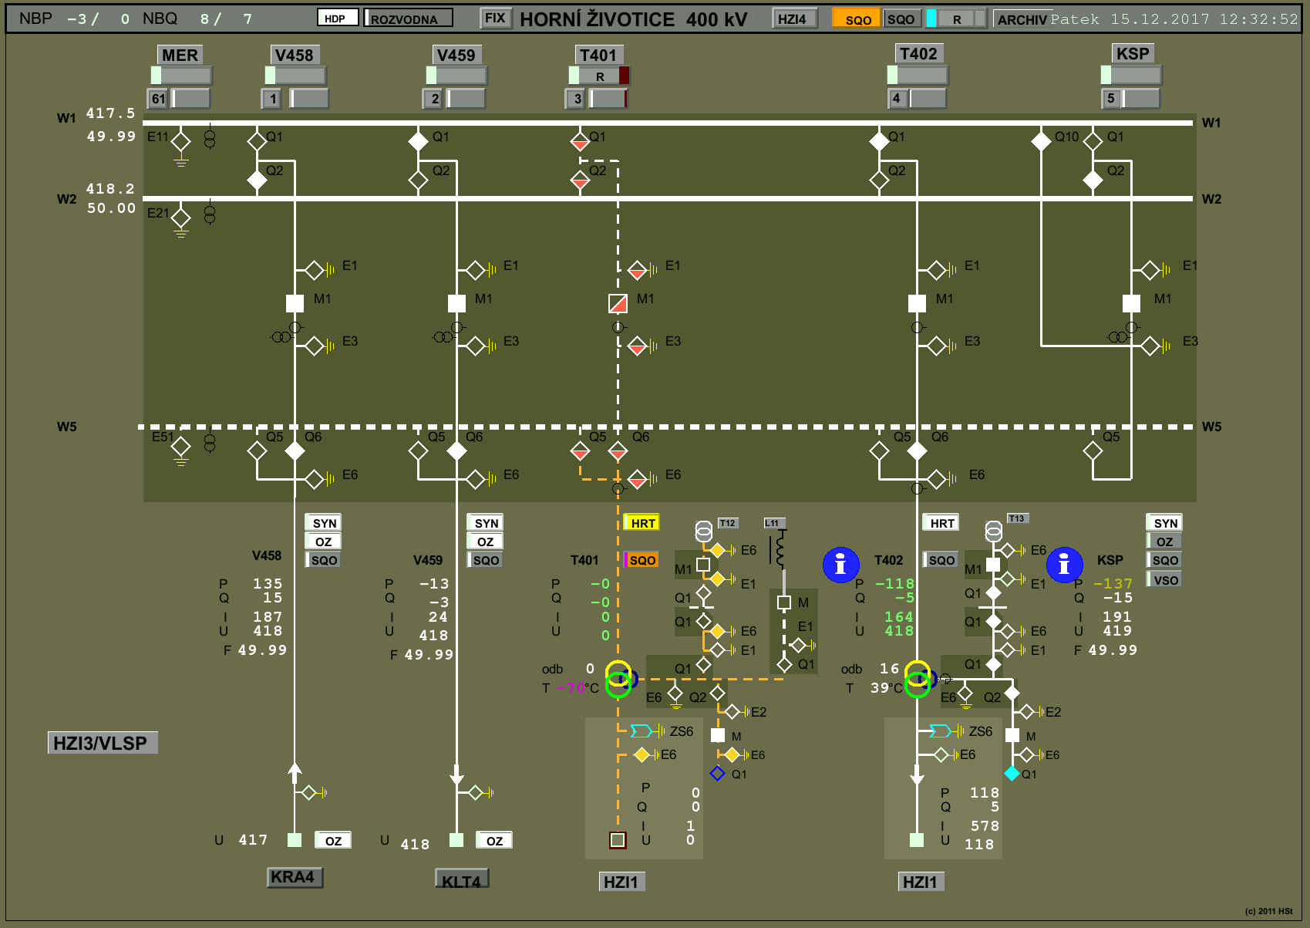This screenshot has height=928, width=1310.
Task: Go to the KRA4 substation
Action: click(295, 877)
